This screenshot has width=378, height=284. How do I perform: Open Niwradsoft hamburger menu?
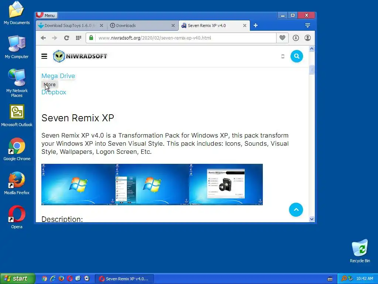[44, 56]
